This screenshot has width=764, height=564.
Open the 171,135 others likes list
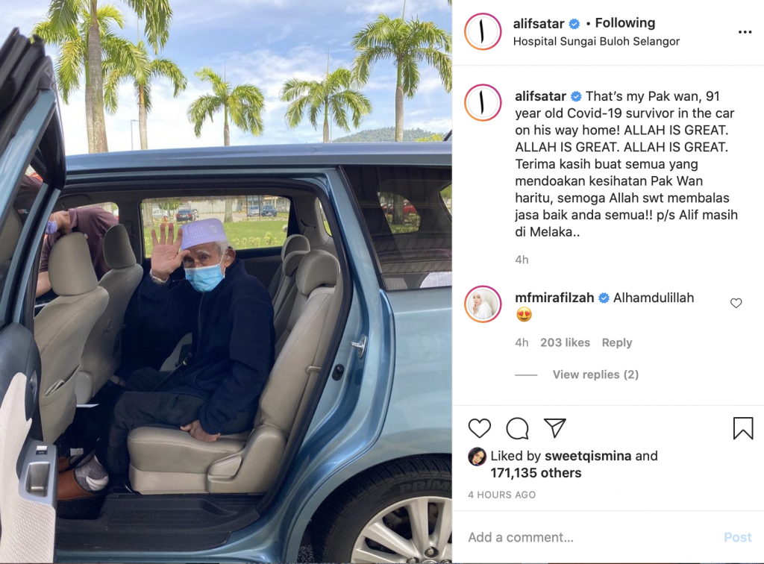click(536, 473)
